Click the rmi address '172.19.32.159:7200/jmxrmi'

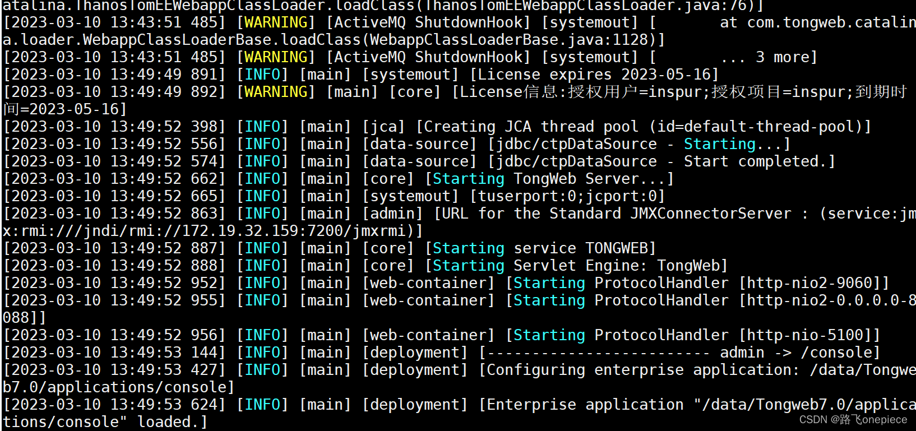point(294,231)
